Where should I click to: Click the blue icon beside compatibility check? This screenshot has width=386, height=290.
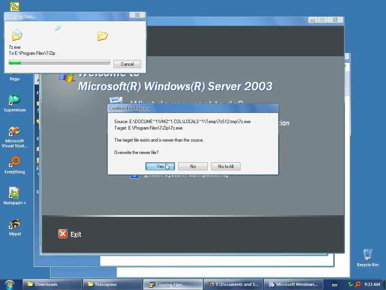click(135, 176)
